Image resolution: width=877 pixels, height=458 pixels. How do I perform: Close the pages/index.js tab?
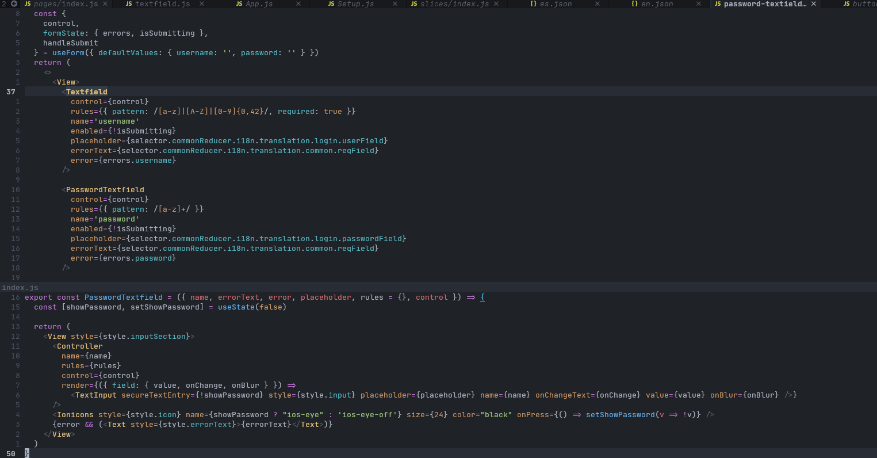(105, 4)
